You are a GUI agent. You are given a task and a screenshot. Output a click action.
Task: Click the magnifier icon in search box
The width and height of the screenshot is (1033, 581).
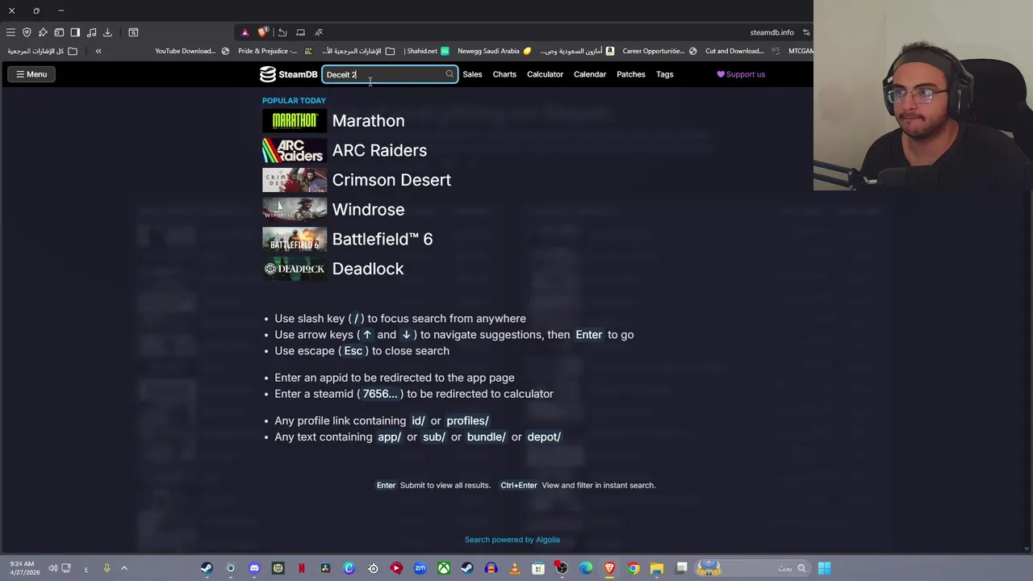coord(450,74)
